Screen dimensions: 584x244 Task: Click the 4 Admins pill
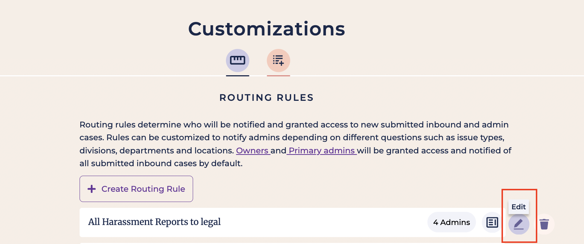(x=452, y=222)
